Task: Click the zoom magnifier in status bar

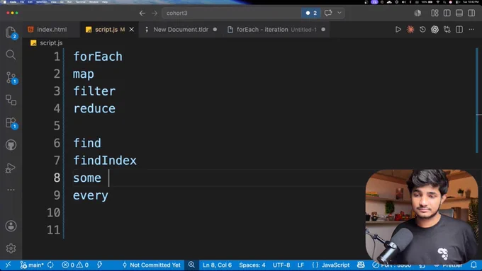Action: click(191, 265)
